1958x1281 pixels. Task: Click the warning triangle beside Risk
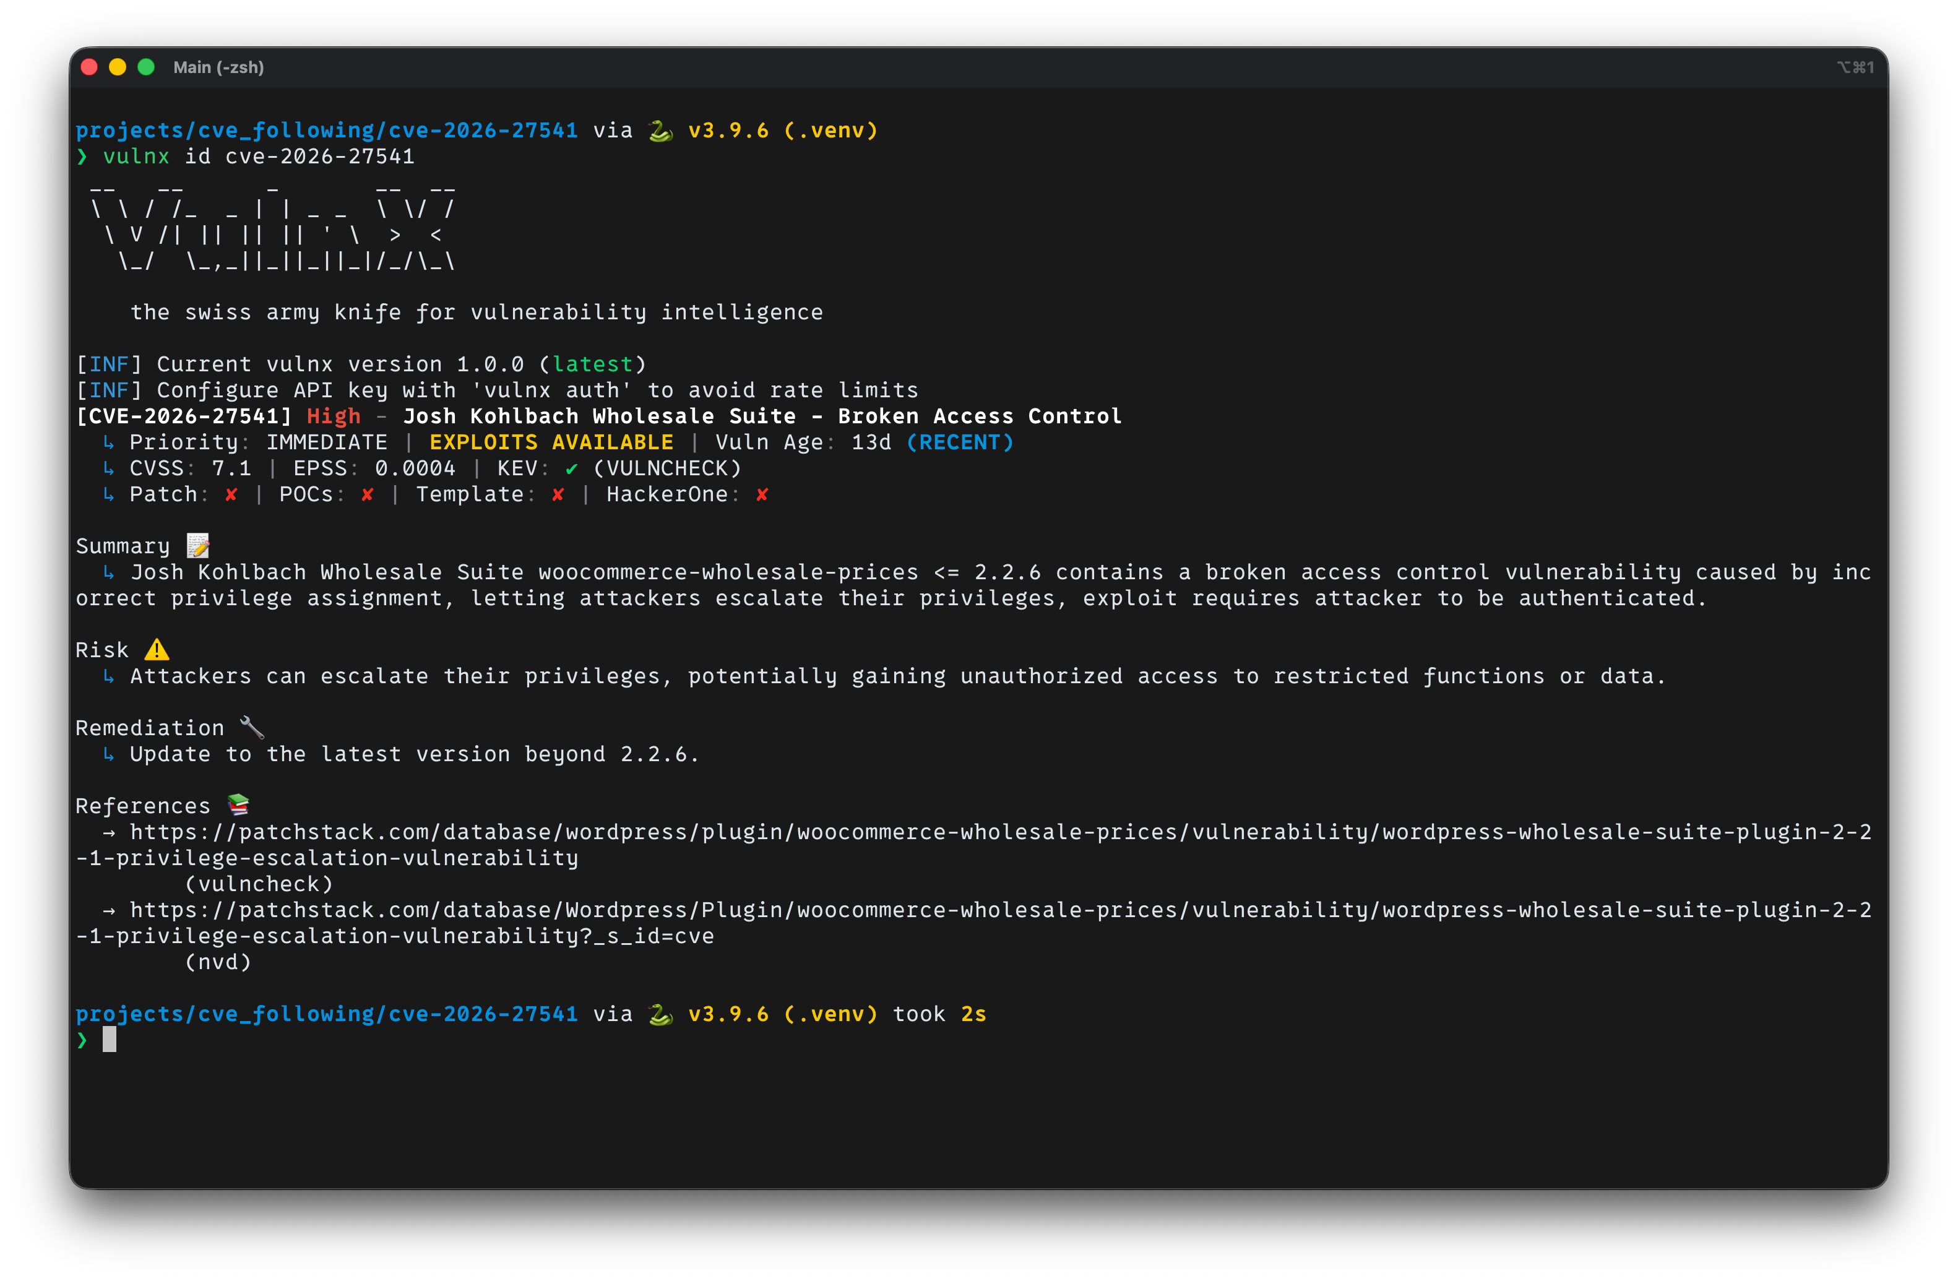click(x=157, y=650)
